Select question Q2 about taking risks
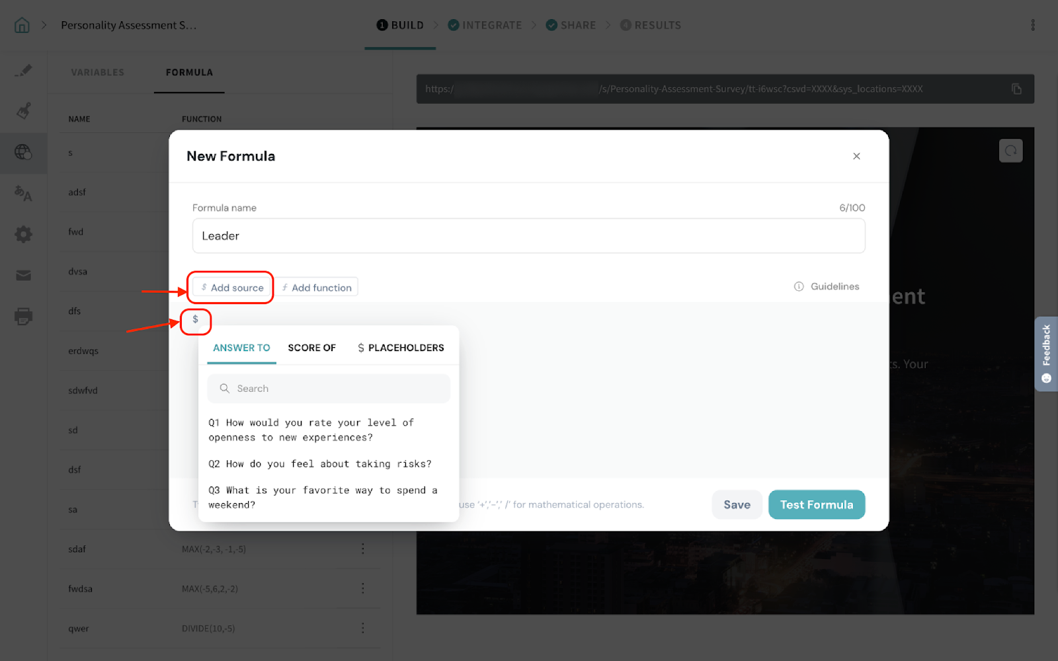Image resolution: width=1058 pixels, height=661 pixels. [320, 464]
